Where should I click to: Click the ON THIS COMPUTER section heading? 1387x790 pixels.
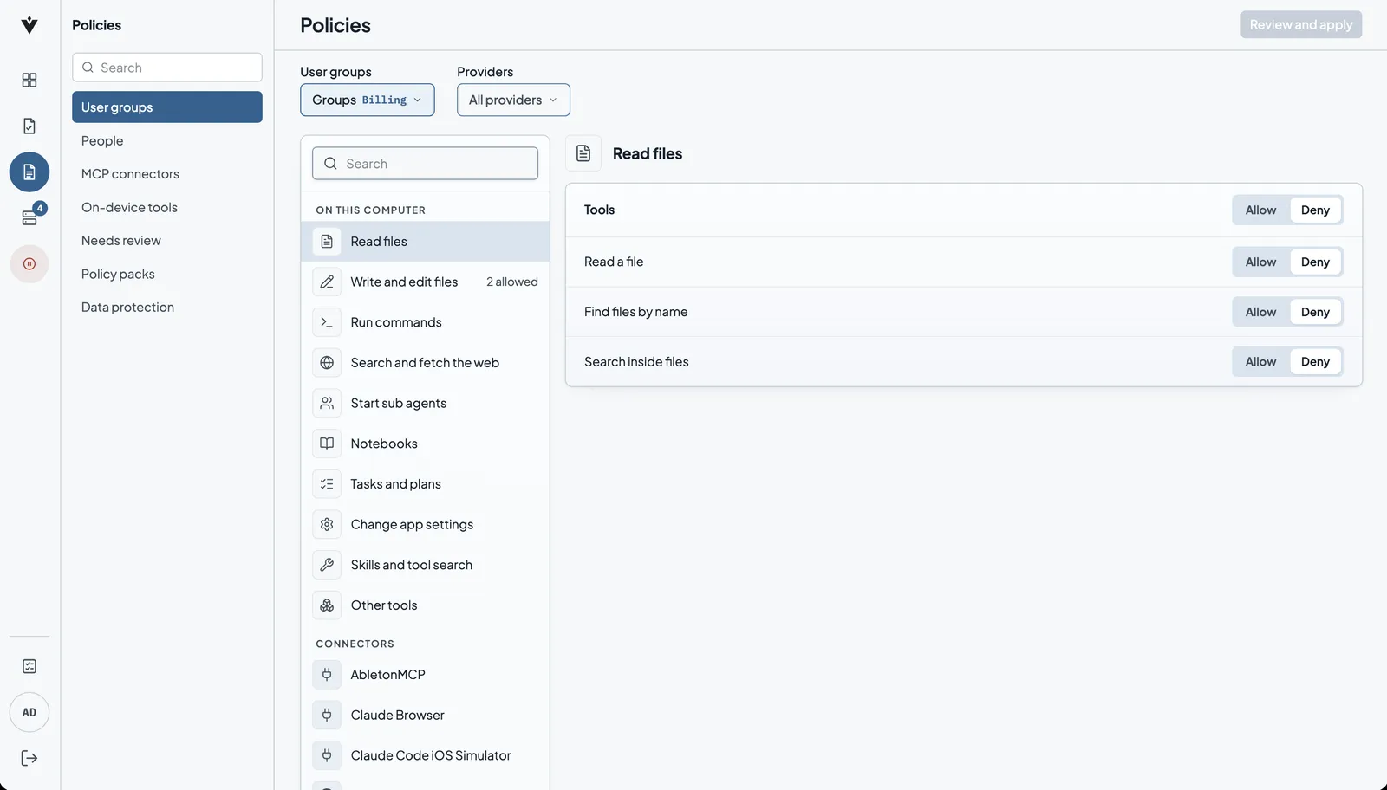click(x=371, y=210)
